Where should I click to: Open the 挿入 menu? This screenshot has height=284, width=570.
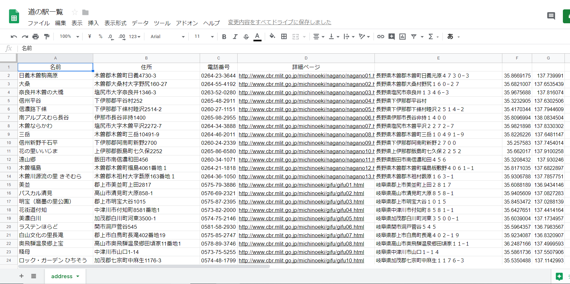click(93, 23)
